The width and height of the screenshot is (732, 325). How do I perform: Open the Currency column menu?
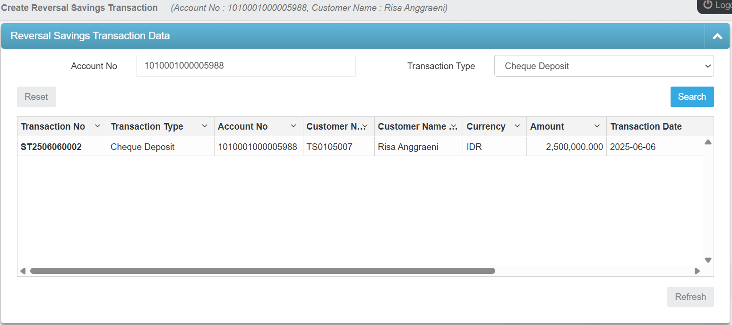[517, 126]
